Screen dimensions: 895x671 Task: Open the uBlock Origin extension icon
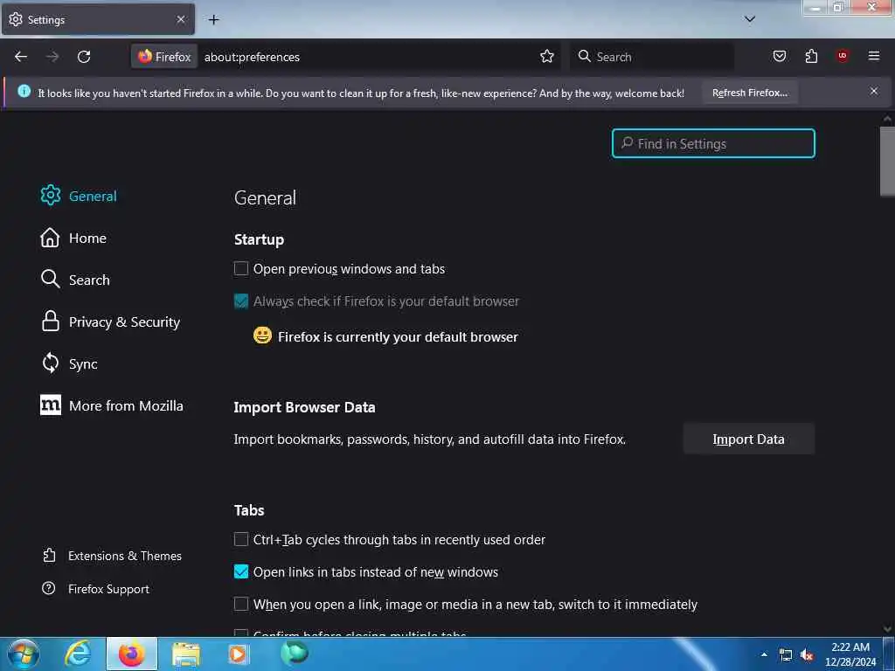(x=842, y=57)
